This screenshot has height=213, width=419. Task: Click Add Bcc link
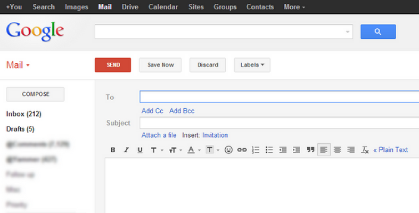(182, 111)
